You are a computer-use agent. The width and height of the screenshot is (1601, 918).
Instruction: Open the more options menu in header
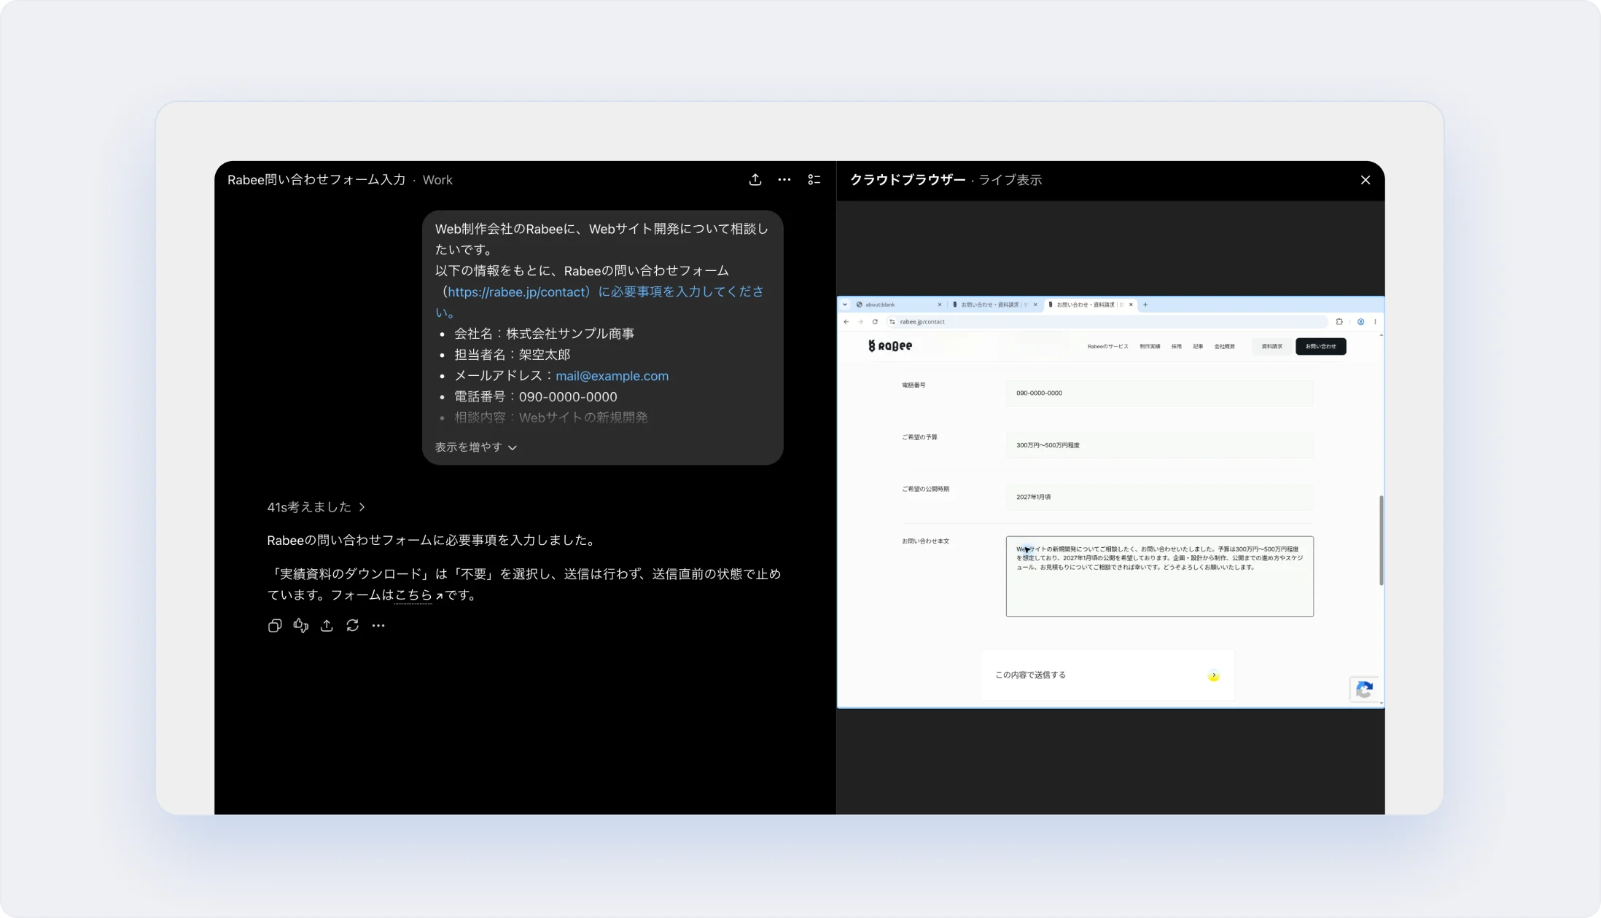[784, 180]
